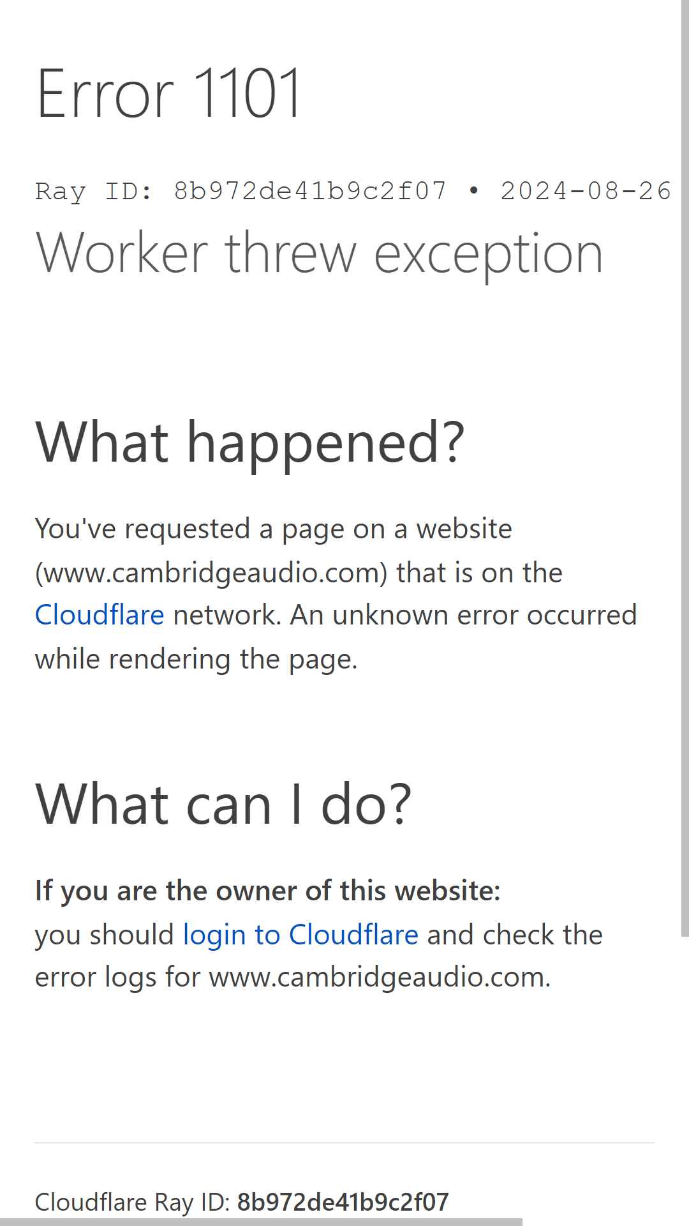The image size is (689, 1226).
Task: Click the What happened? heading
Action: (x=249, y=442)
